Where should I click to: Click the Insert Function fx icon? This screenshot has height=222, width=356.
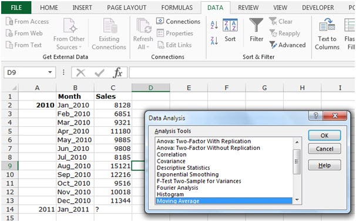[118, 73]
